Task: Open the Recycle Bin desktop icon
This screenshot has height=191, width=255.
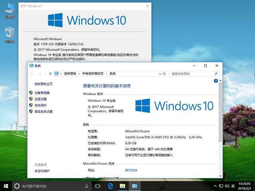Action: [10, 35]
